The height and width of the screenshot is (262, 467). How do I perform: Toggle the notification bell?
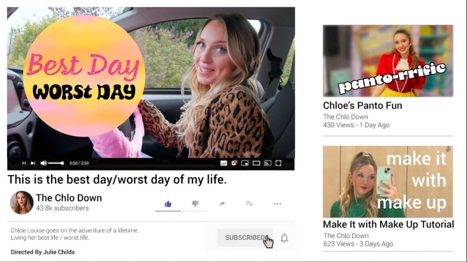(285, 238)
